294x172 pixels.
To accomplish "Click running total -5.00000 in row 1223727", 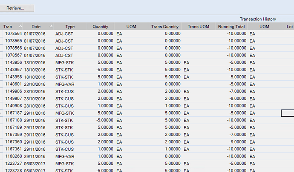I will click(238, 164).
